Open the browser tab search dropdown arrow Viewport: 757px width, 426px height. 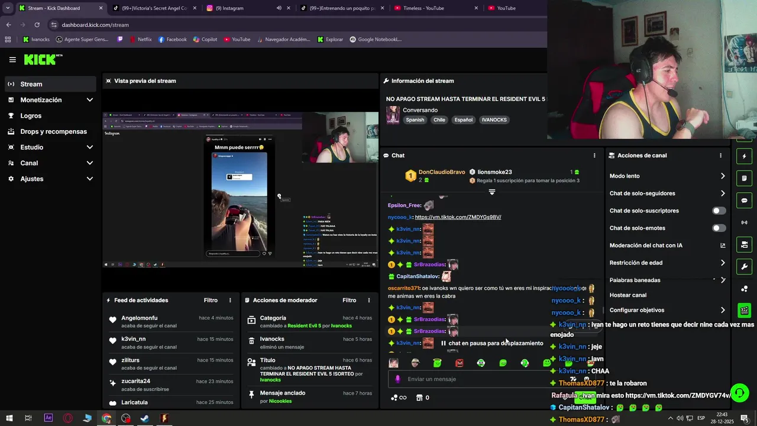click(8, 8)
